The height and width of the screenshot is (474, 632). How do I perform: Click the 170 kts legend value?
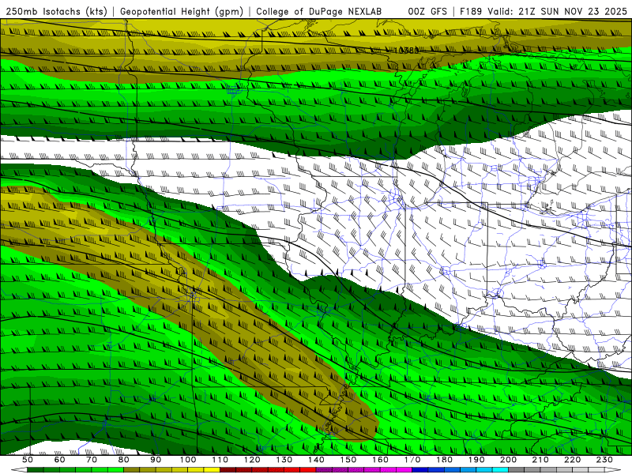pos(412,460)
